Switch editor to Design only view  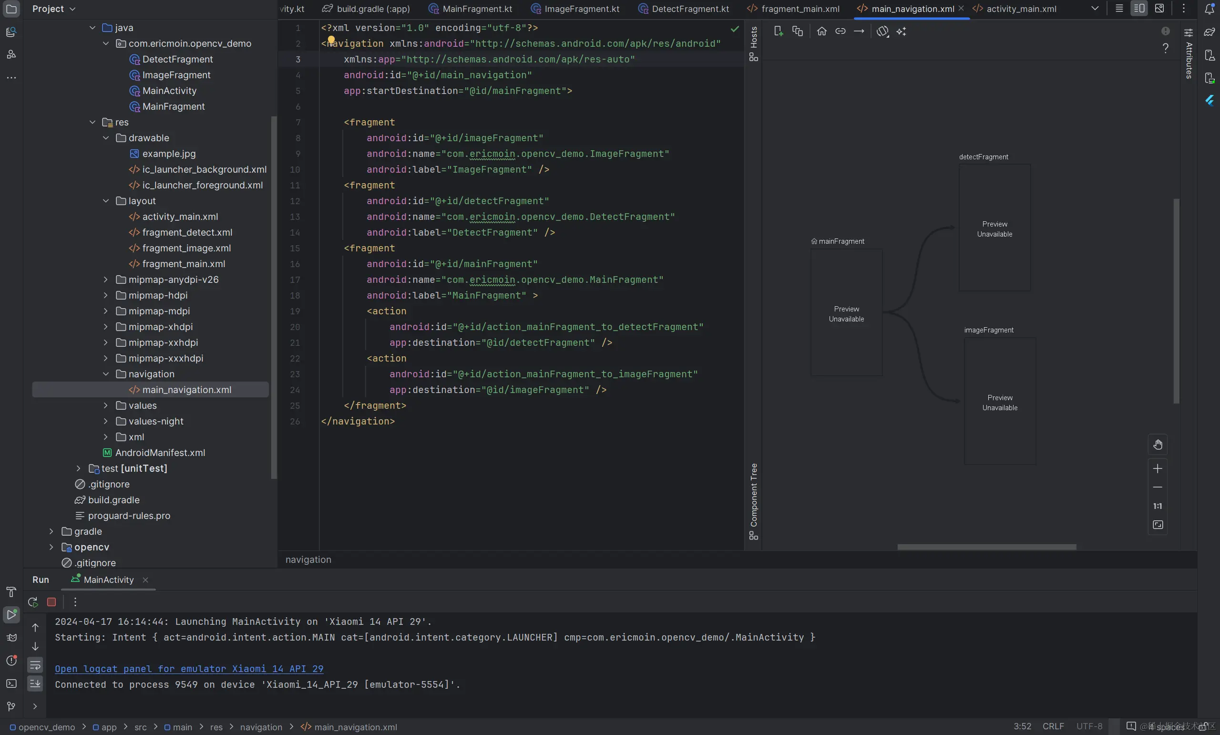(x=1159, y=9)
